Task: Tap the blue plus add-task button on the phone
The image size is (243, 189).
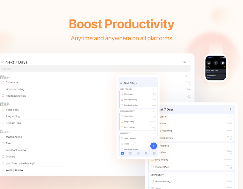Action: [x=154, y=146]
